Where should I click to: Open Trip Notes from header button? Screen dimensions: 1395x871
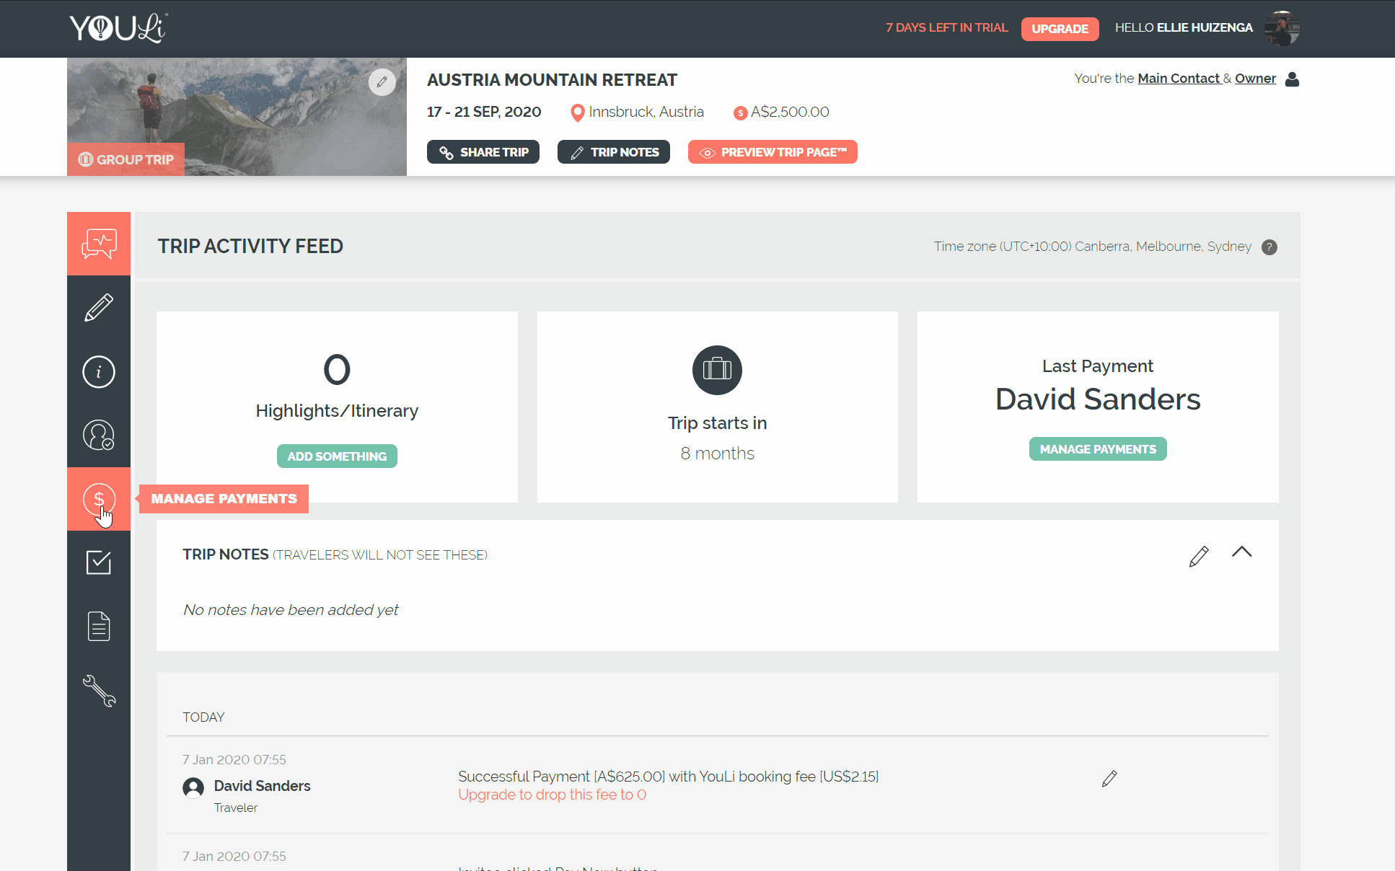coord(614,152)
